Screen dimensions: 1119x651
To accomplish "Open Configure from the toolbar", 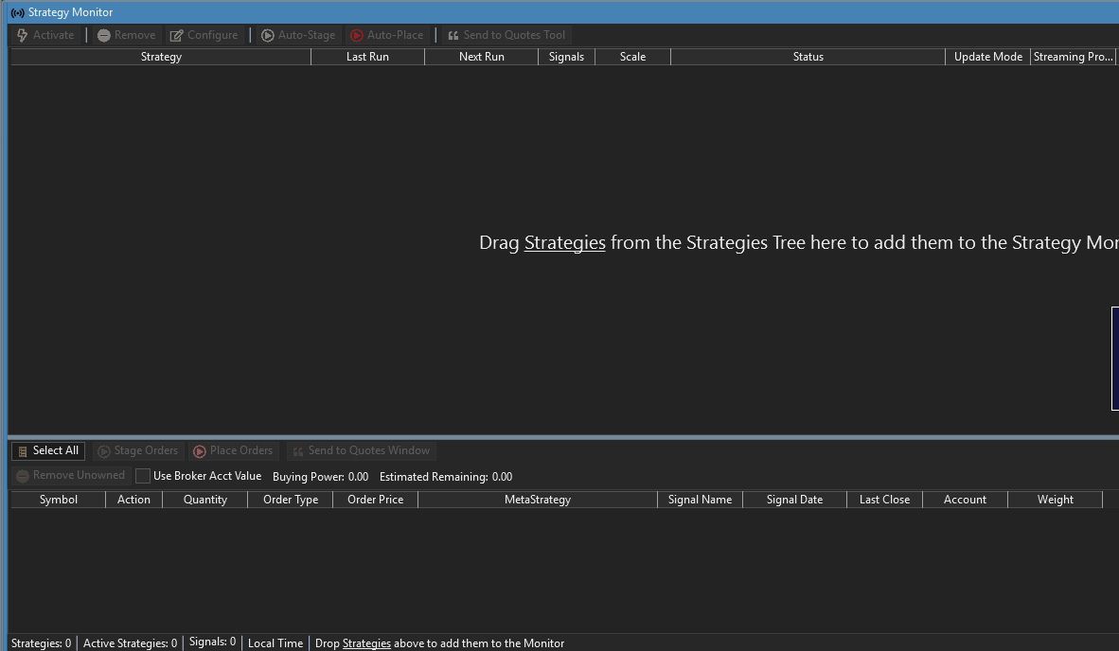I will (204, 35).
